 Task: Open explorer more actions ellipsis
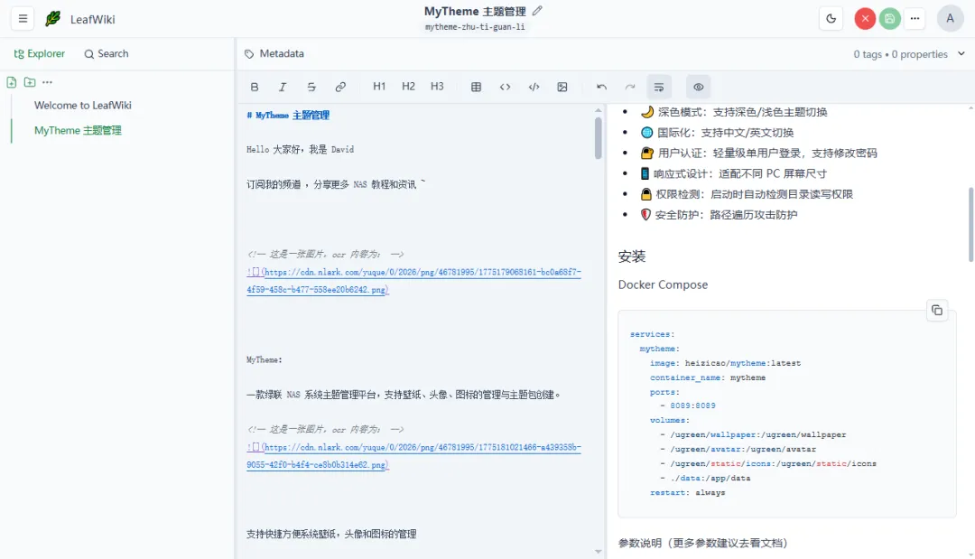(x=47, y=82)
